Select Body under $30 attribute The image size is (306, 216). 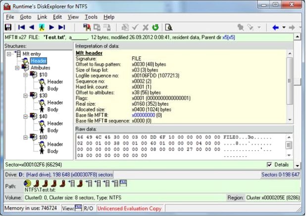pyautogui.click(x=52, y=109)
